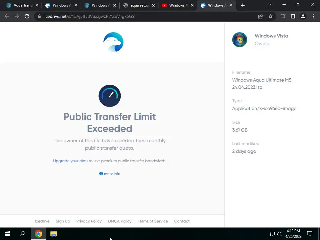The width and height of the screenshot is (320, 240).
Task: Close the YouTube tab
Action: tap(192, 5)
